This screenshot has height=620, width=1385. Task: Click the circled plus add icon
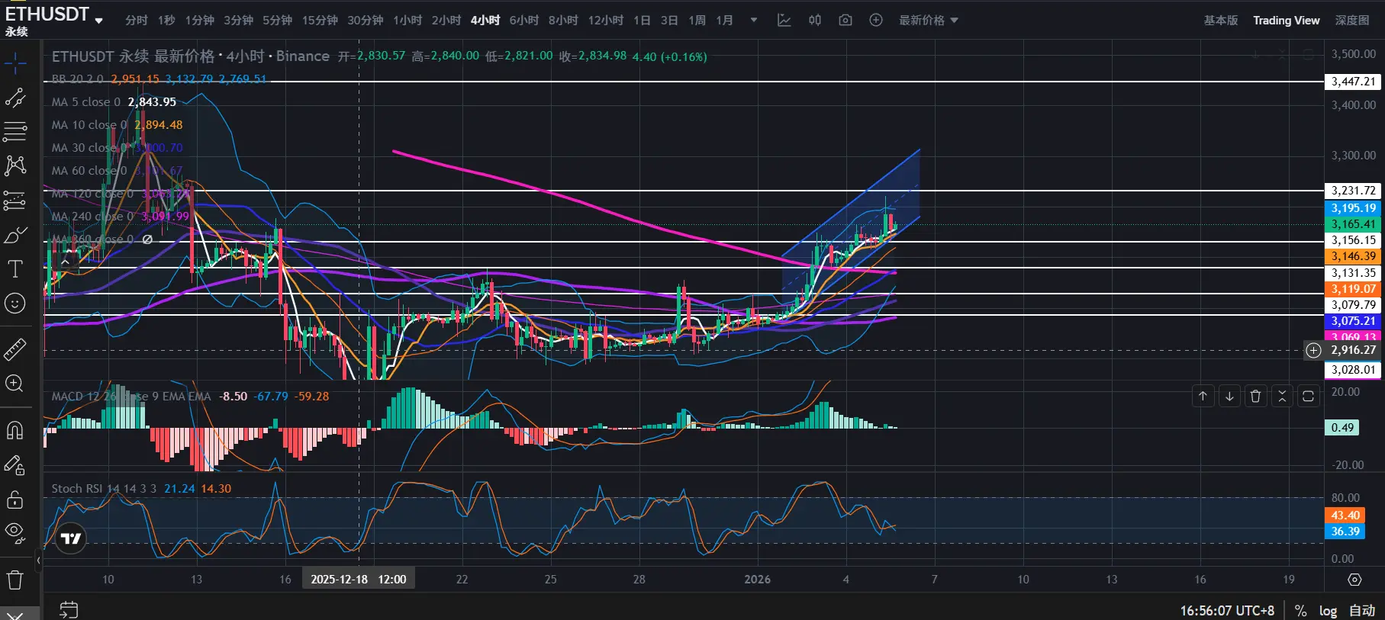click(876, 21)
